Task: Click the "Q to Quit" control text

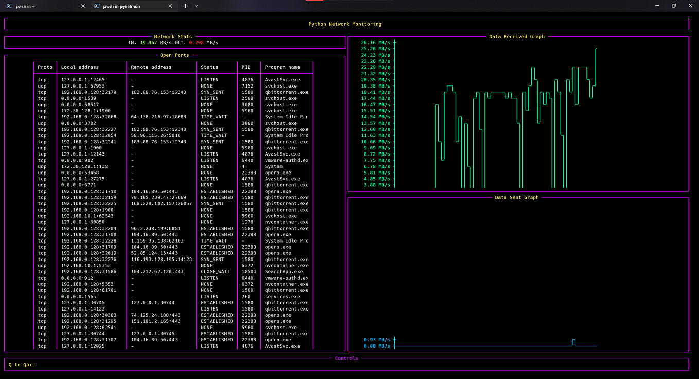Action: coord(22,365)
